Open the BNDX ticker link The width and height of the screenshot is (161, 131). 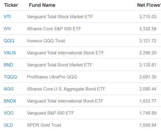(x=10, y=101)
